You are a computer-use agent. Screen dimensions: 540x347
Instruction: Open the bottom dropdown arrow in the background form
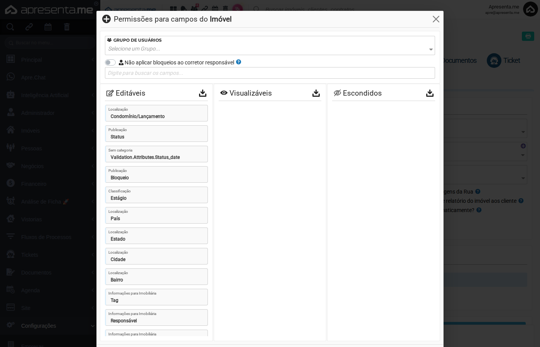tap(523, 178)
